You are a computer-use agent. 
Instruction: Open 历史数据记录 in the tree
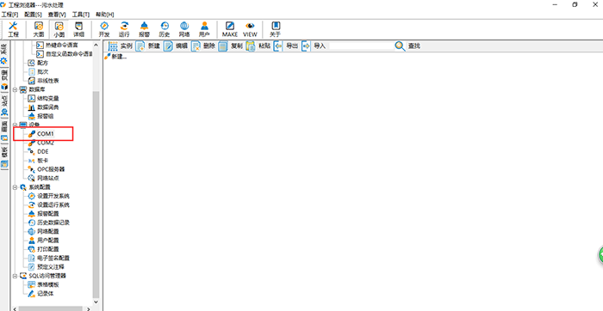49,223
